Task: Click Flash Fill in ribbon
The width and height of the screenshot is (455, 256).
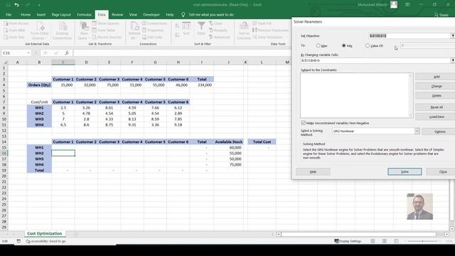Action: [262, 23]
